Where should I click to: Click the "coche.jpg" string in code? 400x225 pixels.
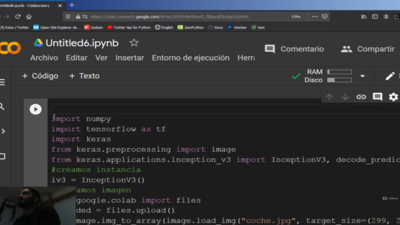click(x=268, y=221)
